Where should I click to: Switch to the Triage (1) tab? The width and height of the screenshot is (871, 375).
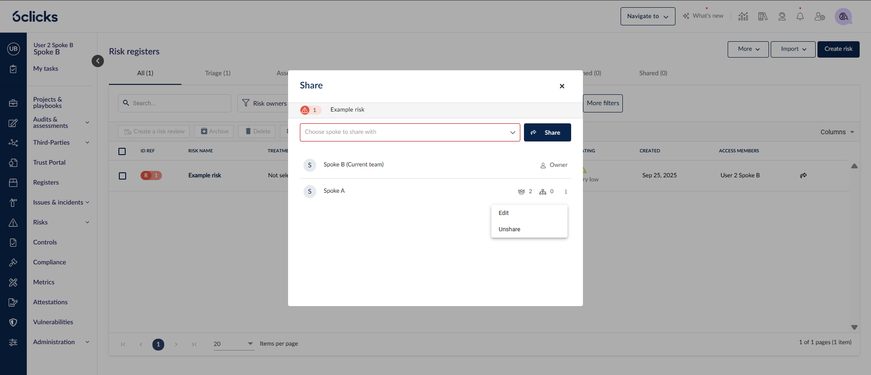tap(218, 73)
